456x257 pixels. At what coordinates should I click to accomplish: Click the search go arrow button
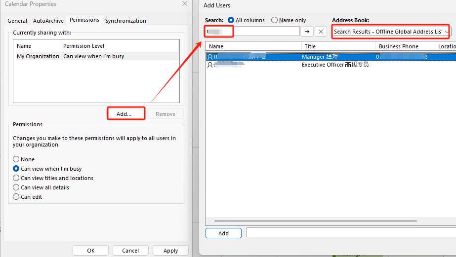307,32
